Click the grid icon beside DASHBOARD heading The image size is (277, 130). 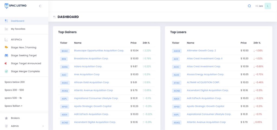tap(55, 17)
